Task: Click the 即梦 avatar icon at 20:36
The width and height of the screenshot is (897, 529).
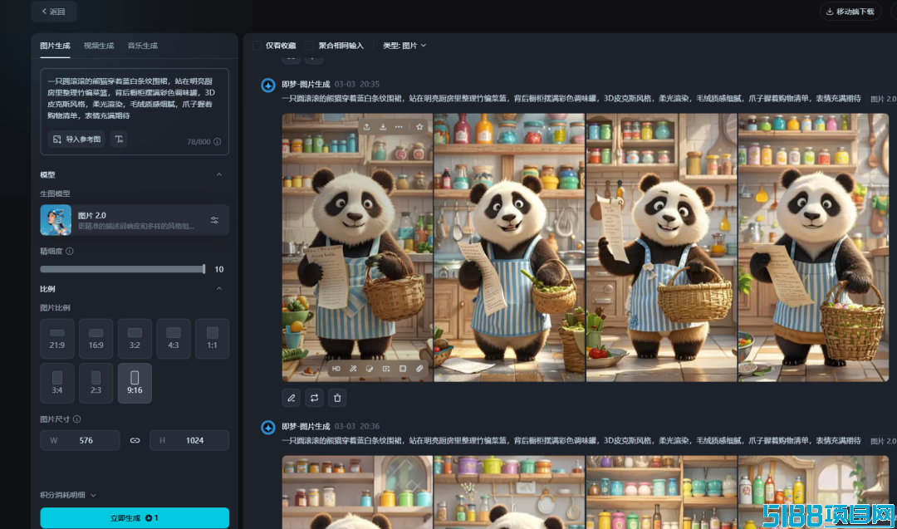Action: coord(268,427)
